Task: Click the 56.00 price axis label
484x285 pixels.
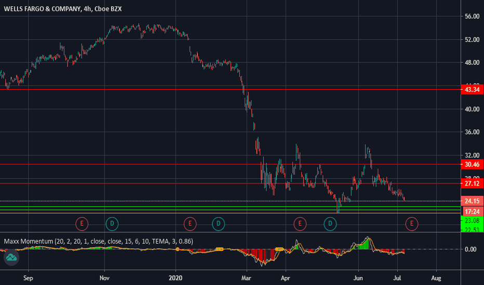Action: tap(472, 17)
